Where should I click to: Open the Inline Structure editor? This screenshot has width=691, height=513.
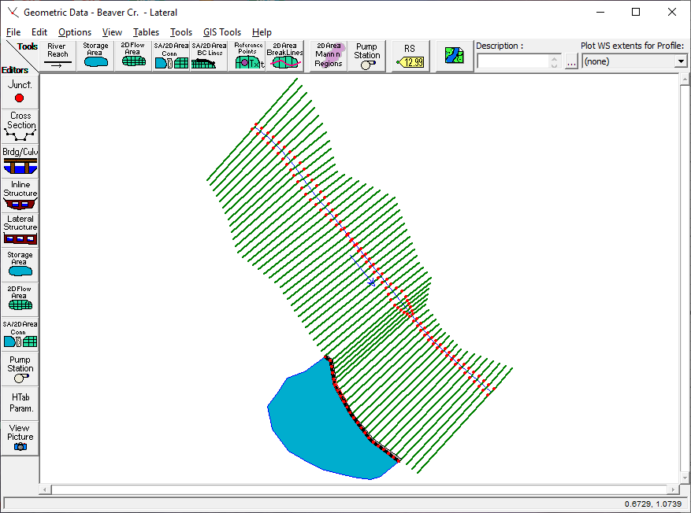pos(20,194)
